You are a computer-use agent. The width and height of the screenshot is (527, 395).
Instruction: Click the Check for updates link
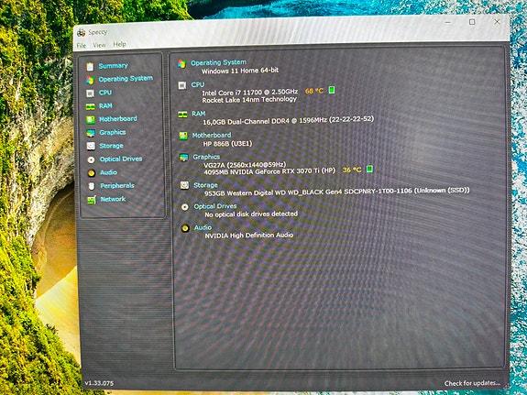point(472,383)
